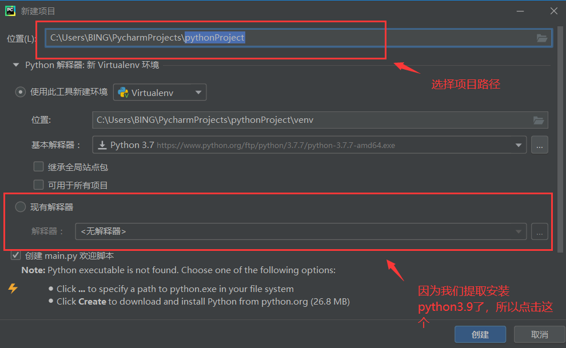Enable 继承全局站点包 checkbox
The image size is (566, 348).
(38, 166)
